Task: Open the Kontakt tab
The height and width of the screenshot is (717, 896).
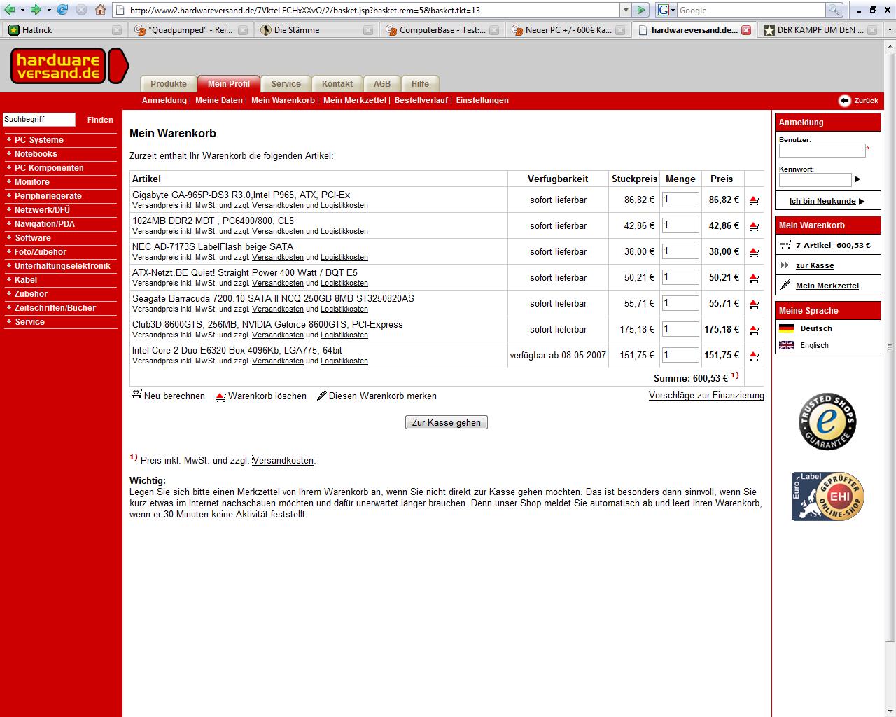Action: point(337,83)
